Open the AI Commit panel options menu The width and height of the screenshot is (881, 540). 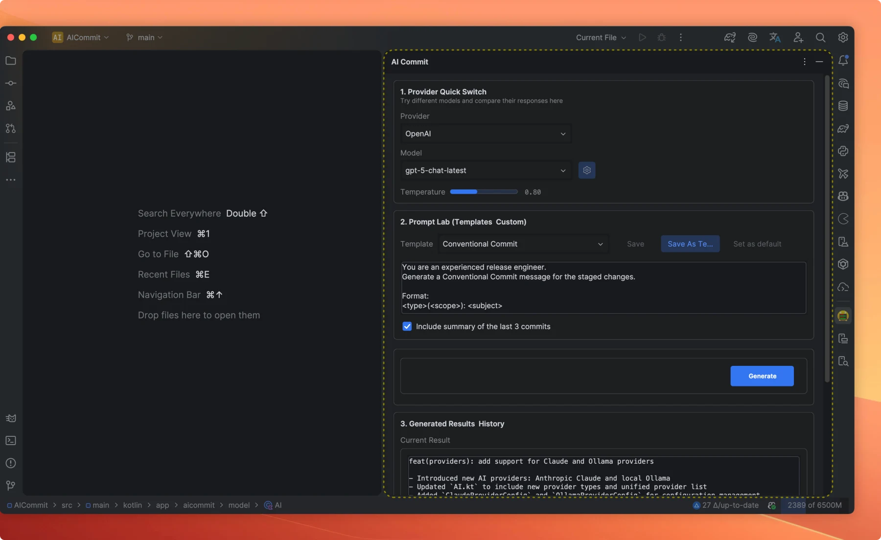point(804,62)
